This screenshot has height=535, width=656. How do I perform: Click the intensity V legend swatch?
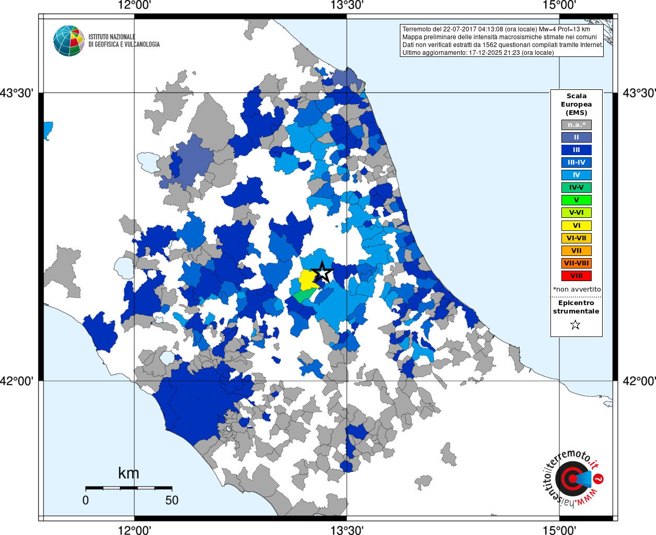coord(577,200)
